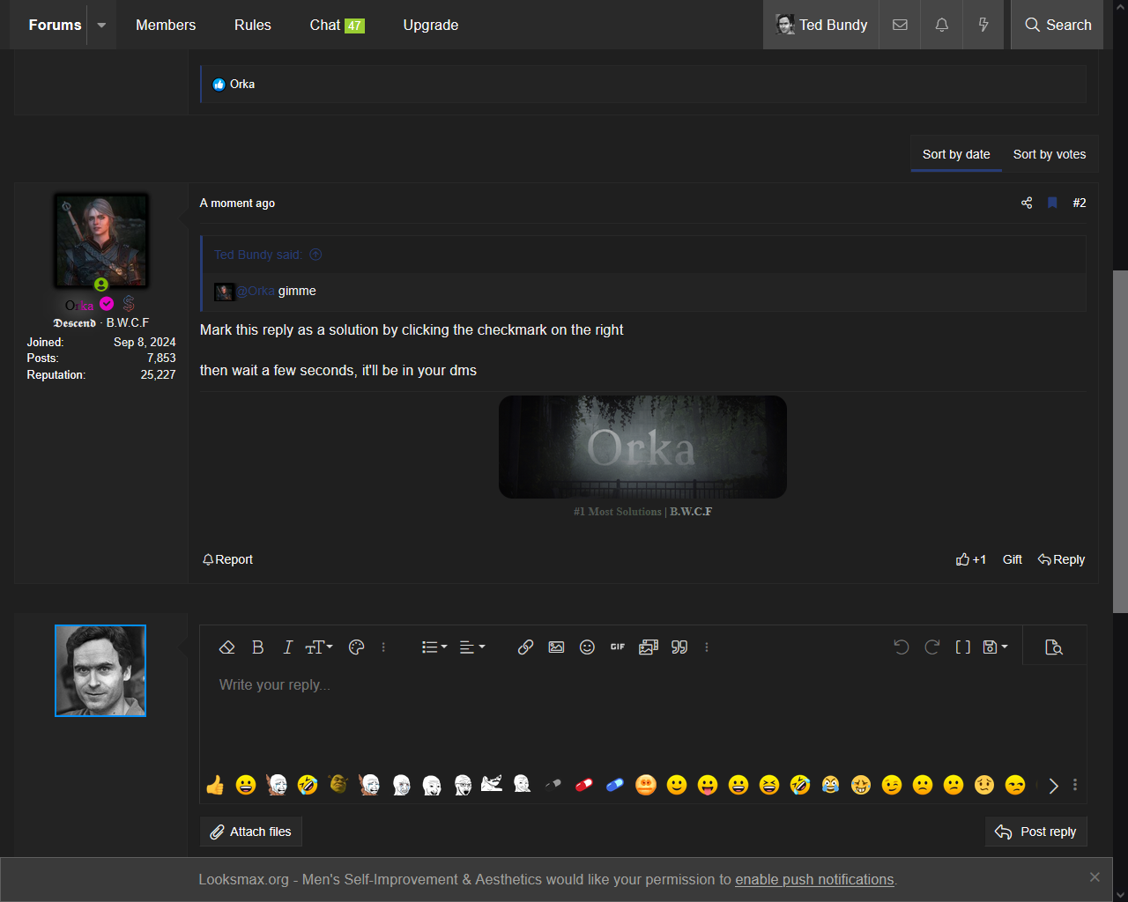
Task: Switch to Sort by votes tab
Action: coord(1049,154)
